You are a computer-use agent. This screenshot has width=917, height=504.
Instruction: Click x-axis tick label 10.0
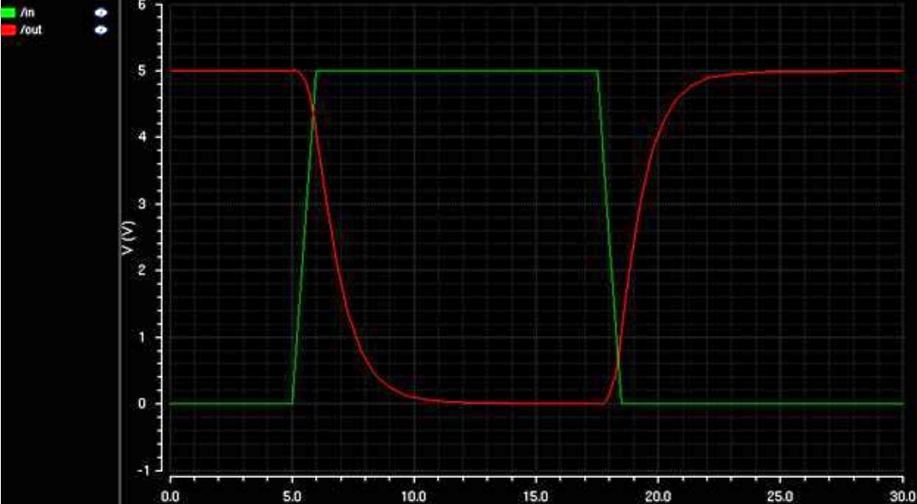click(413, 496)
